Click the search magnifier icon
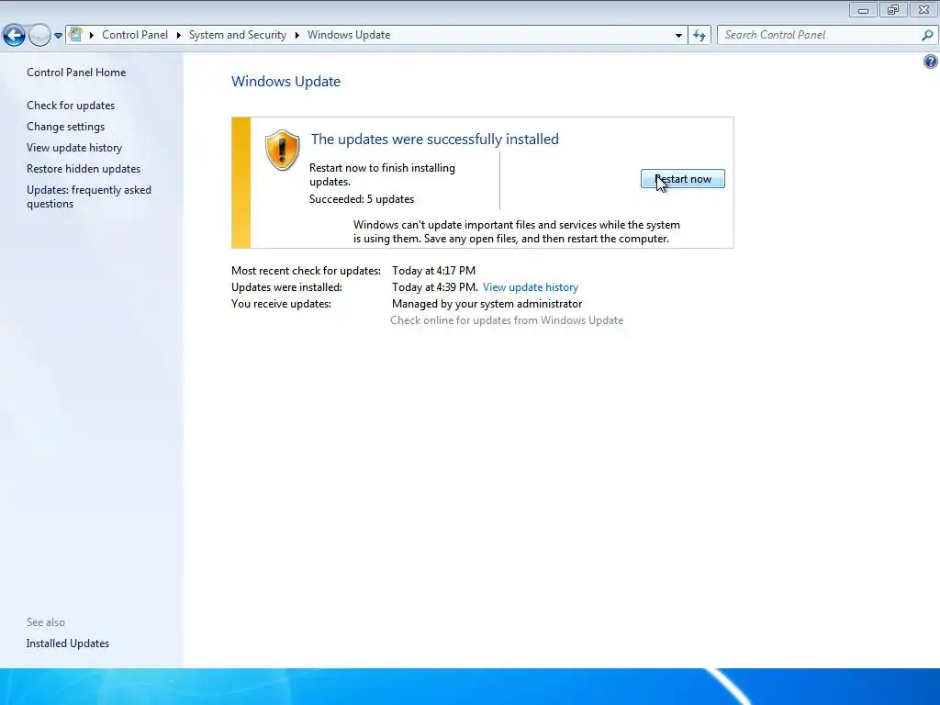 coord(927,36)
